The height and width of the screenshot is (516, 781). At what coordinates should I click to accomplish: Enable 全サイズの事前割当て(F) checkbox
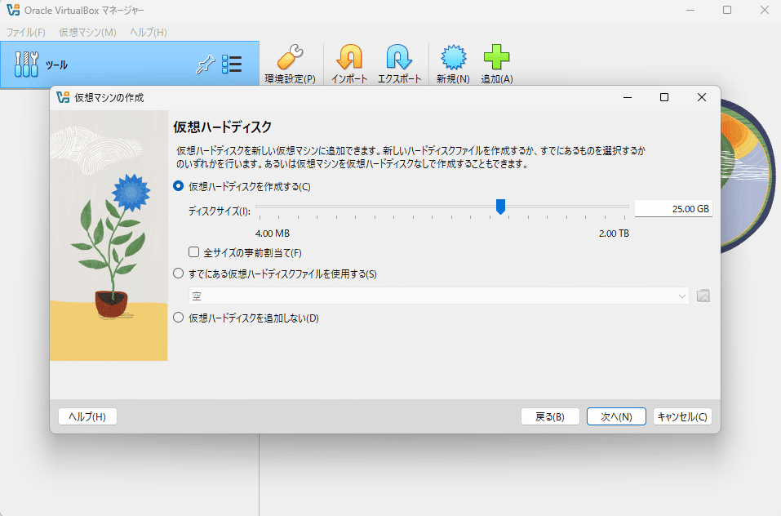tap(193, 252)
